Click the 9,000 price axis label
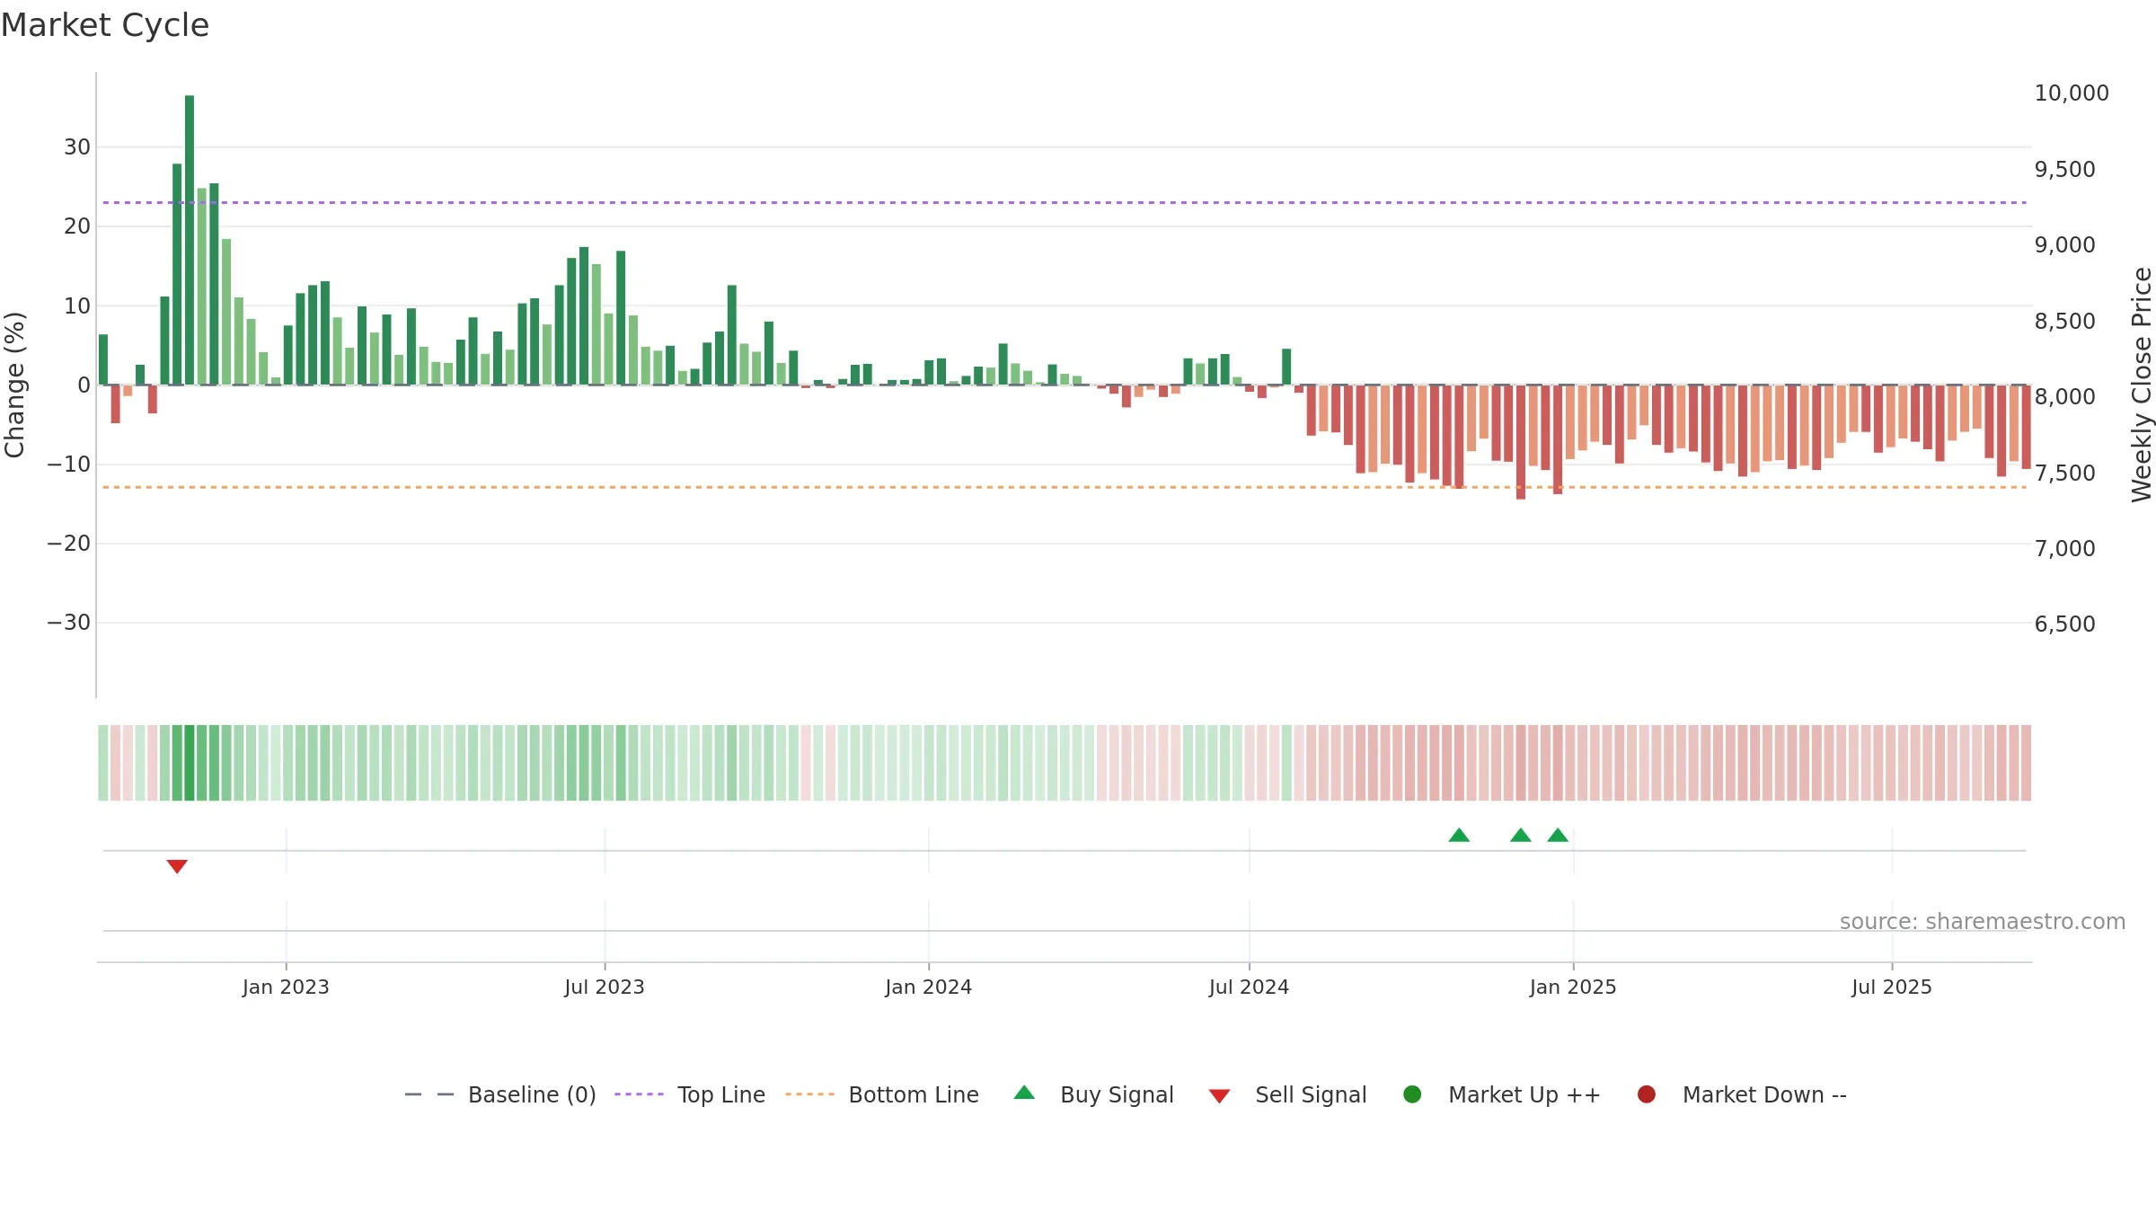This screenshot has width=2156, height=1213. [x=2064, y=244]
